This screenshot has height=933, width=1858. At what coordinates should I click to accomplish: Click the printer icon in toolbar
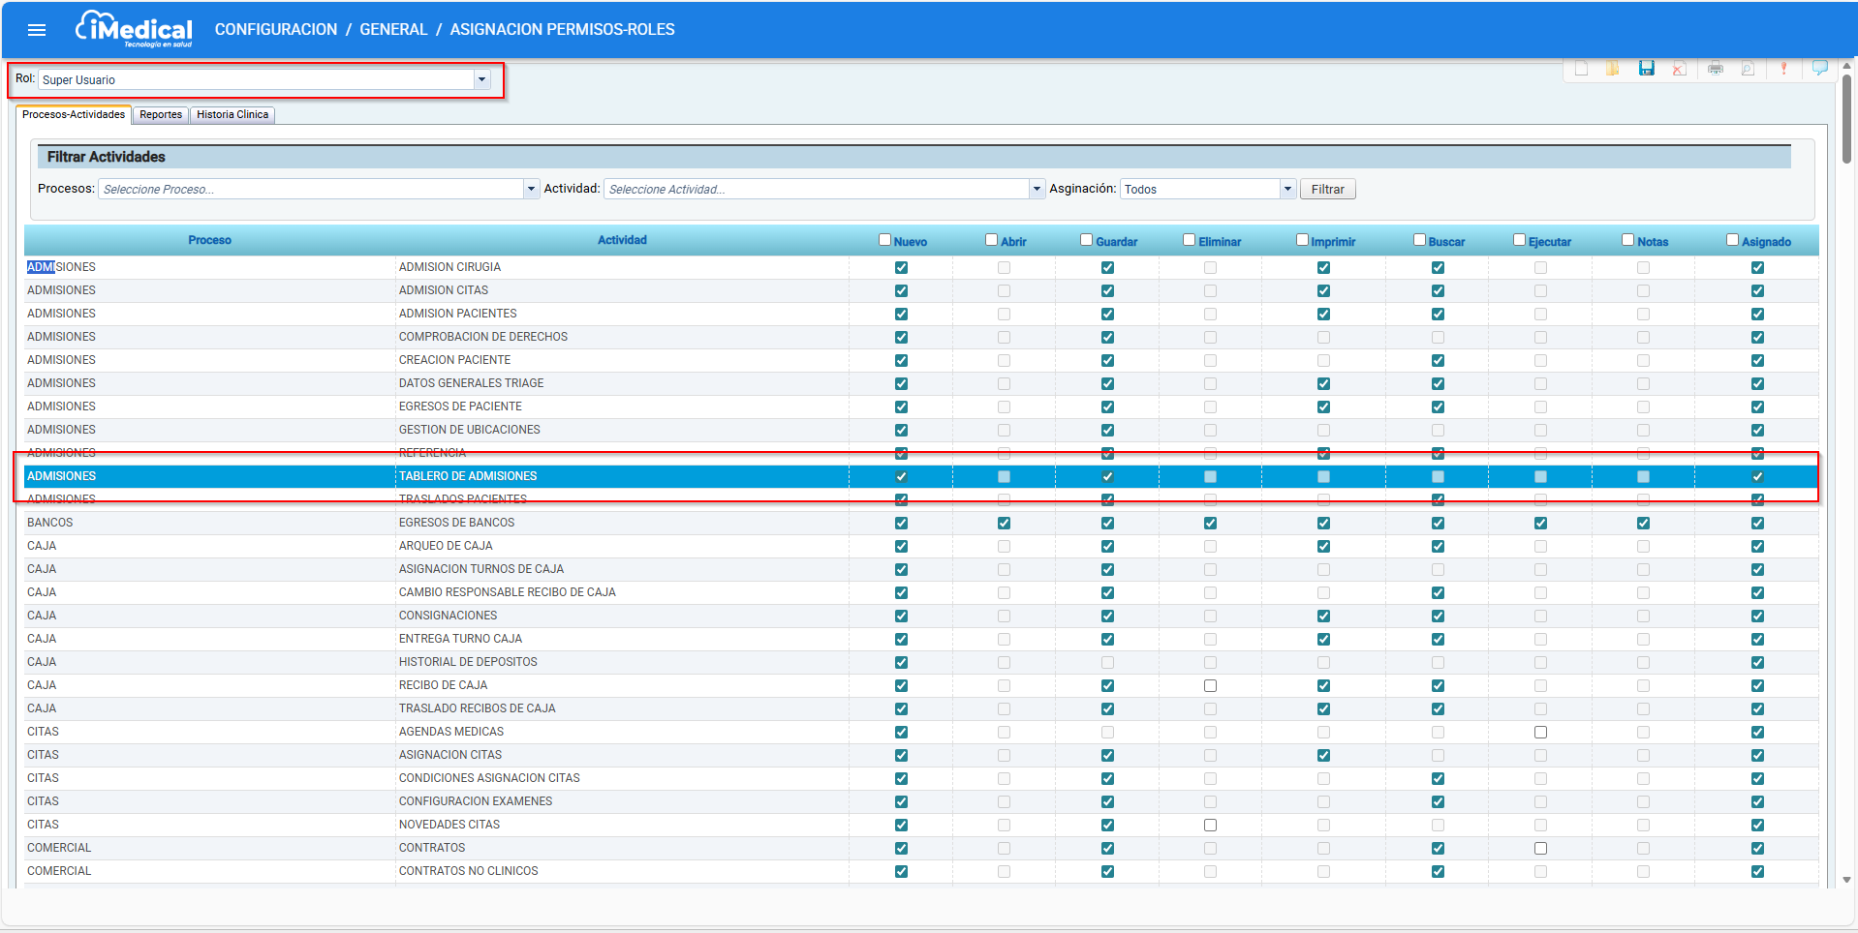tap(1715, 68)
